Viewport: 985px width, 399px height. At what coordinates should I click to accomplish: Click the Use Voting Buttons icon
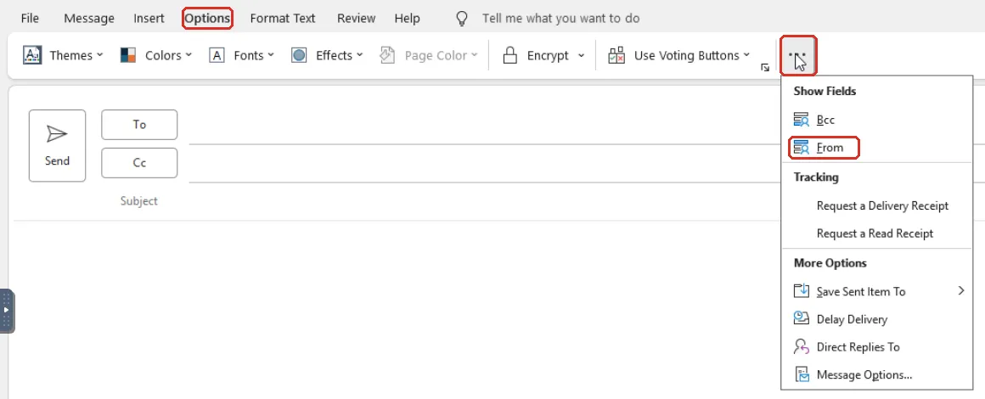pyautogui.click(x=616, y=55)
